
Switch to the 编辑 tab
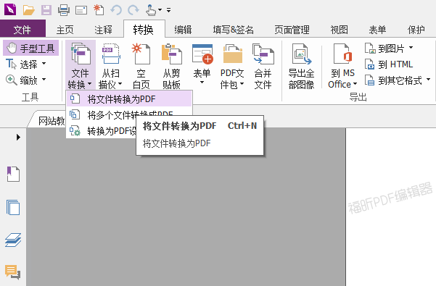coord(183,30)
